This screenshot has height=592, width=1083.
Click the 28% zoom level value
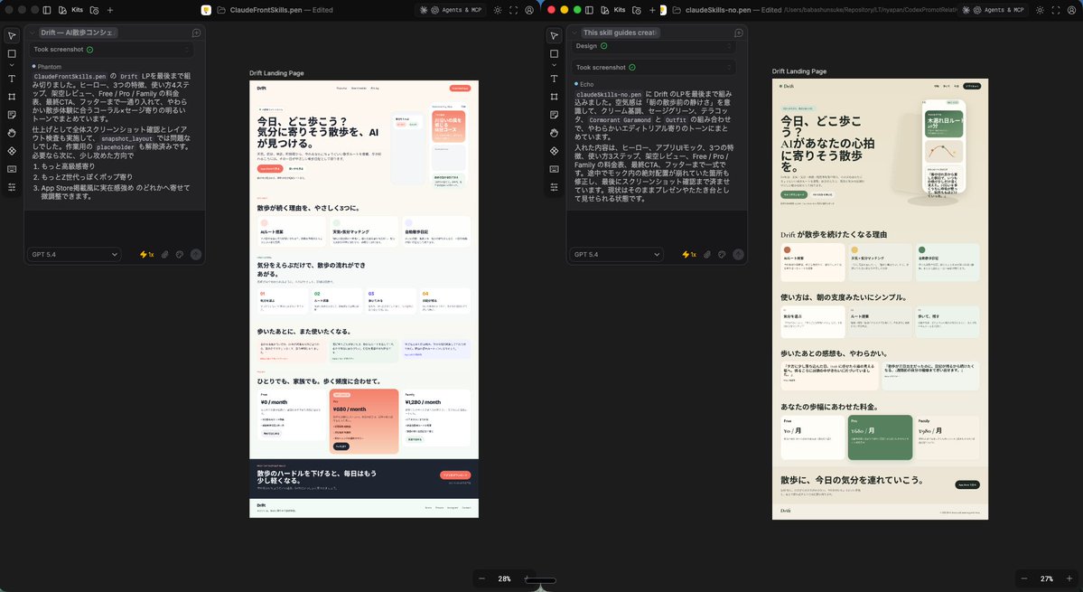(504, 578)
